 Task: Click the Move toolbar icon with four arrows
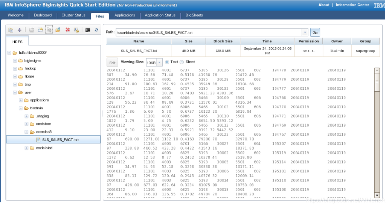pyautogui.click(x=19, y=30)
